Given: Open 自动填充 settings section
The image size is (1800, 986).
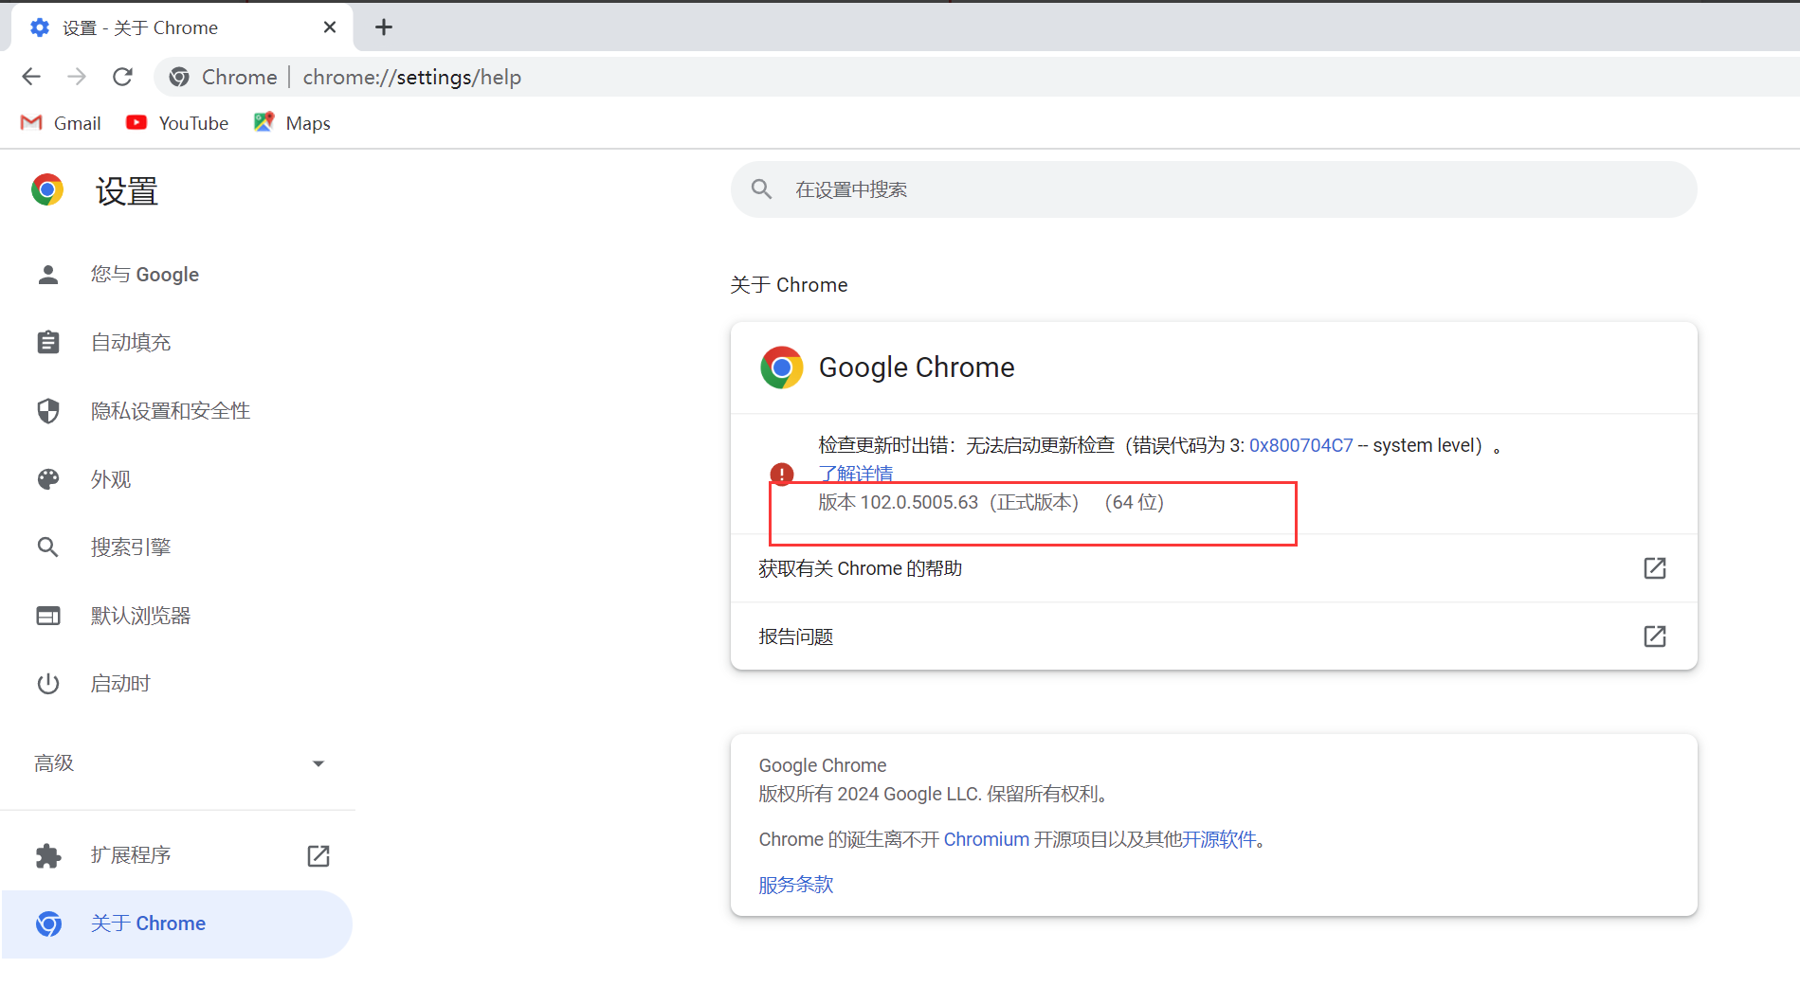Looking at the screenshot, I should [x=177, y=343].
